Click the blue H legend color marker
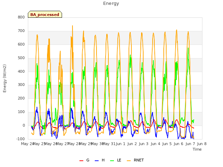 [97, 161]
